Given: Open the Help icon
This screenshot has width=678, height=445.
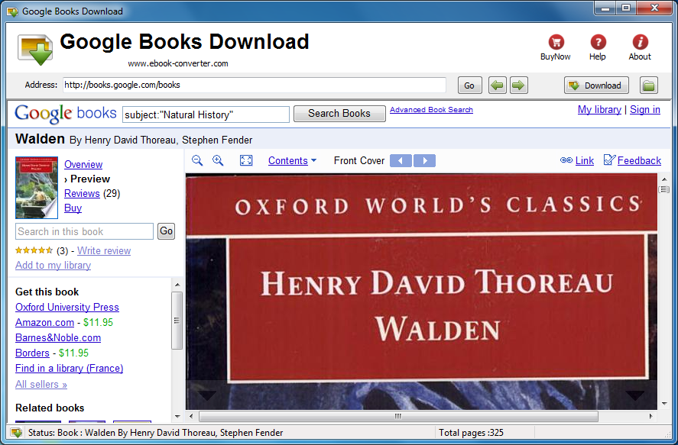Looking at the screenshot, I should [x=598, y=46].
